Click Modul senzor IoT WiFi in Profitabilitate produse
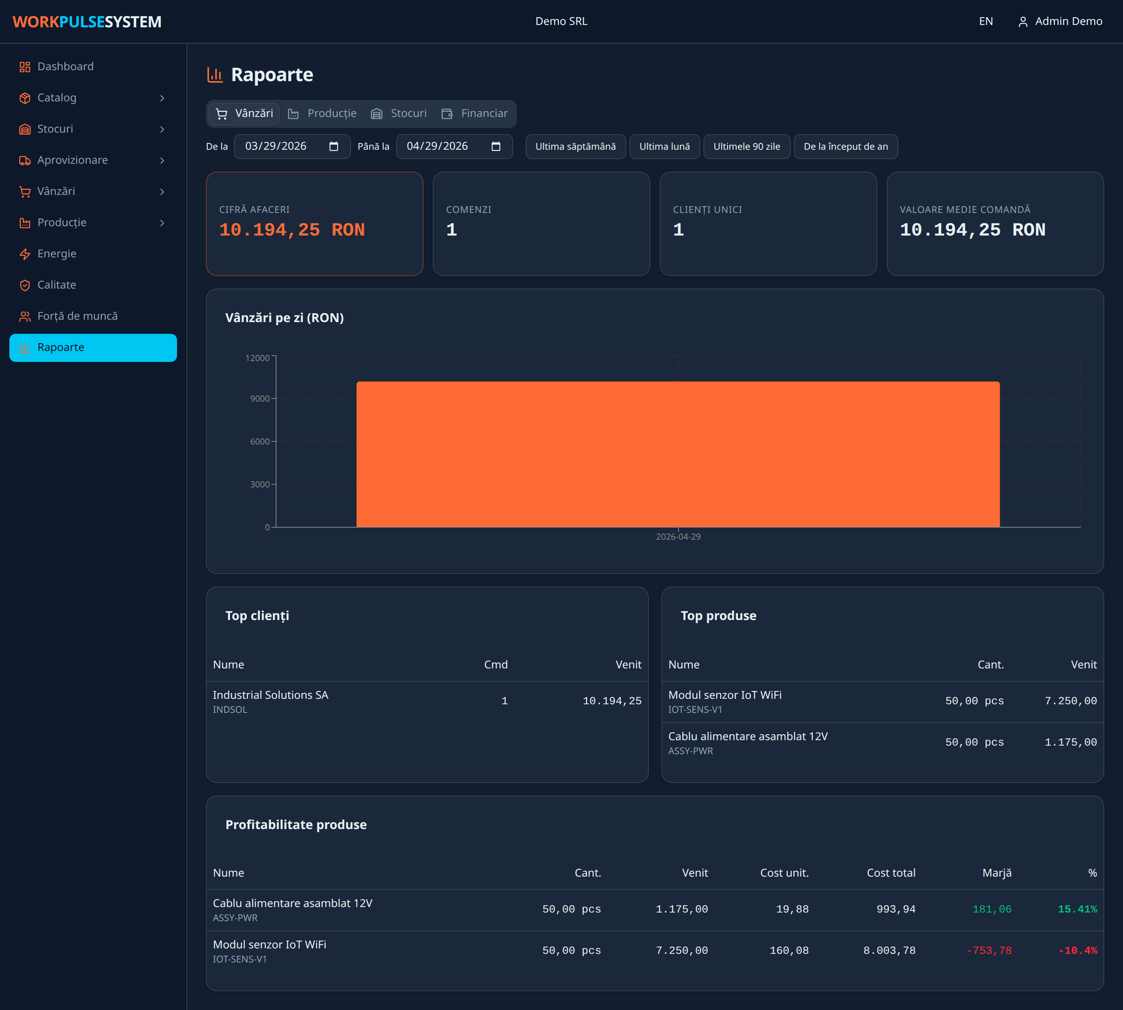This screenshot has height=1010, width=1123. tap(270, 944)
